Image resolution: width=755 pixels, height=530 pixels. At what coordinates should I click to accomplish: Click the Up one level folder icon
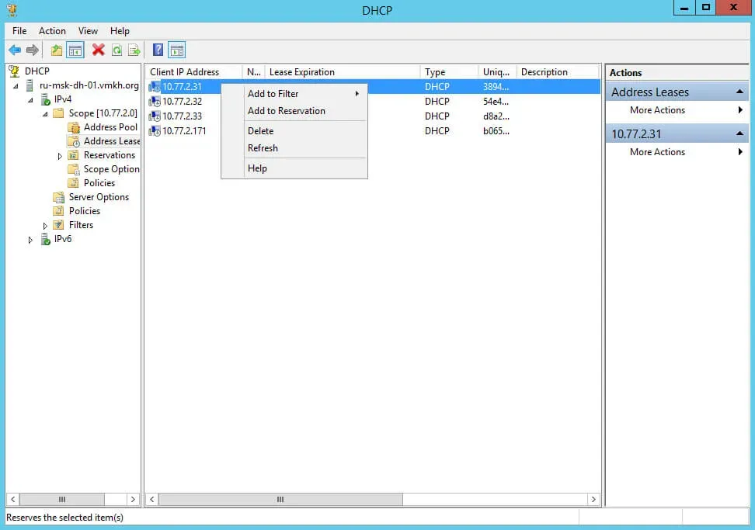tap(57, 50)
